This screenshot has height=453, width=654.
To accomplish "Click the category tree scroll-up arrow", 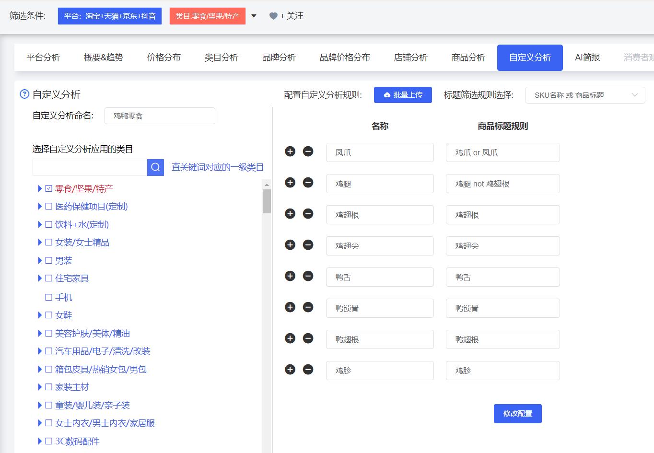I will [x=267, y=185].
